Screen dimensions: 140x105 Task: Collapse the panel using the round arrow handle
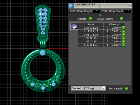coord(100,15)
